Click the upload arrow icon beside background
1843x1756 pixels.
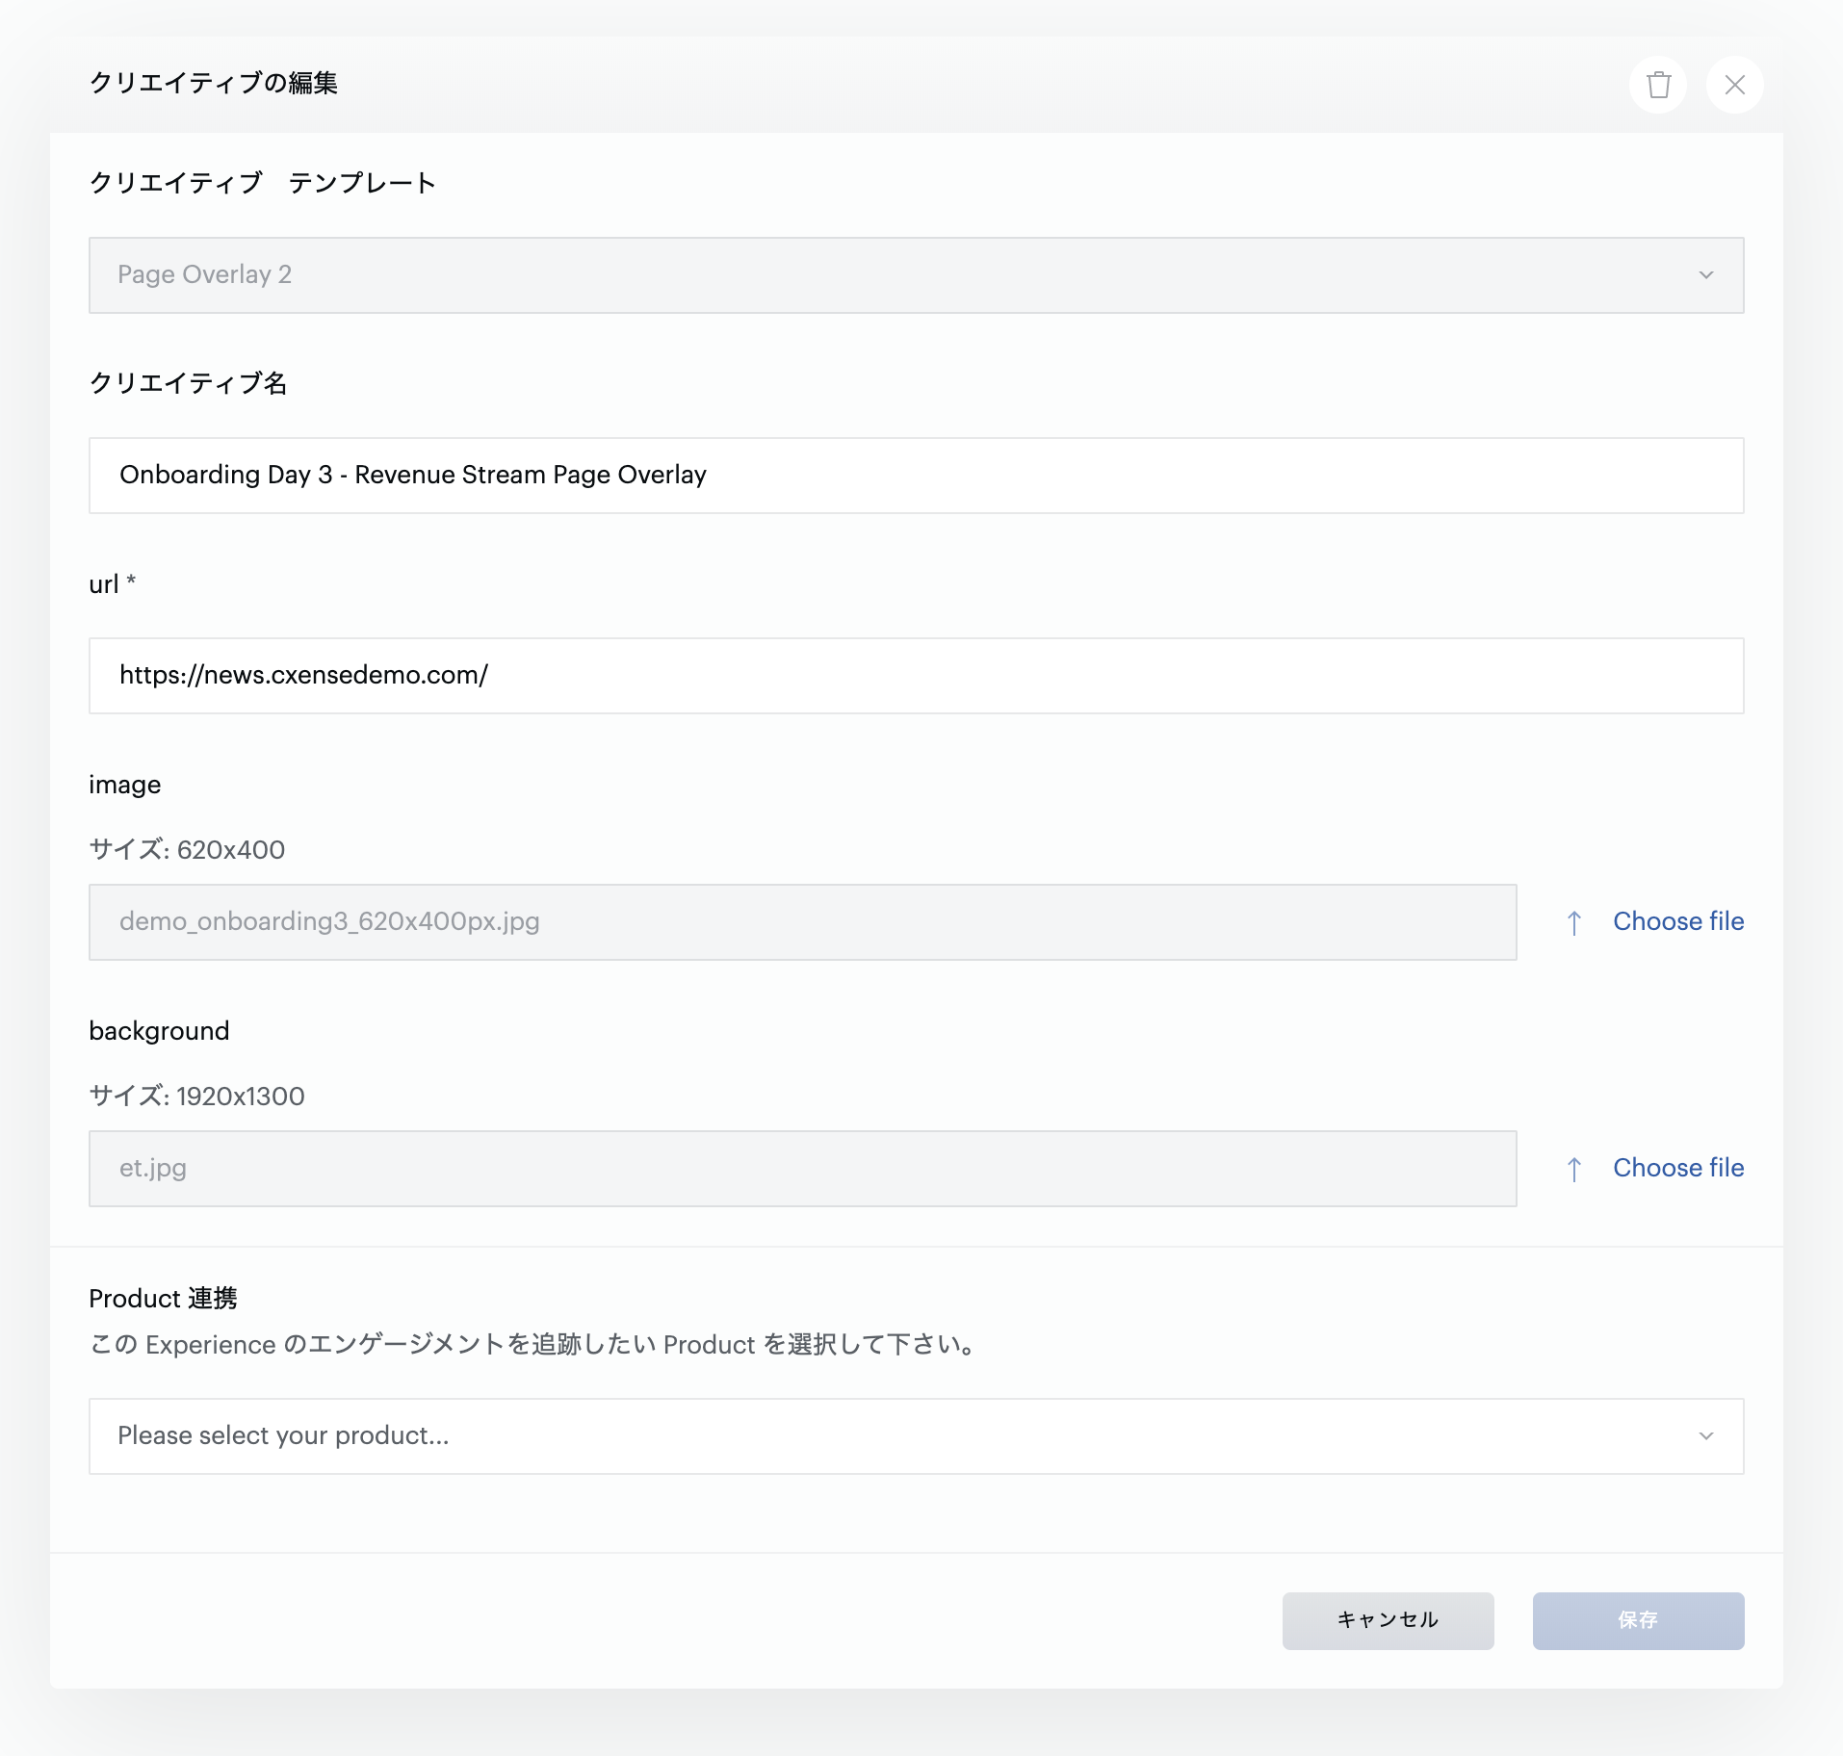coord(1574,1170)
